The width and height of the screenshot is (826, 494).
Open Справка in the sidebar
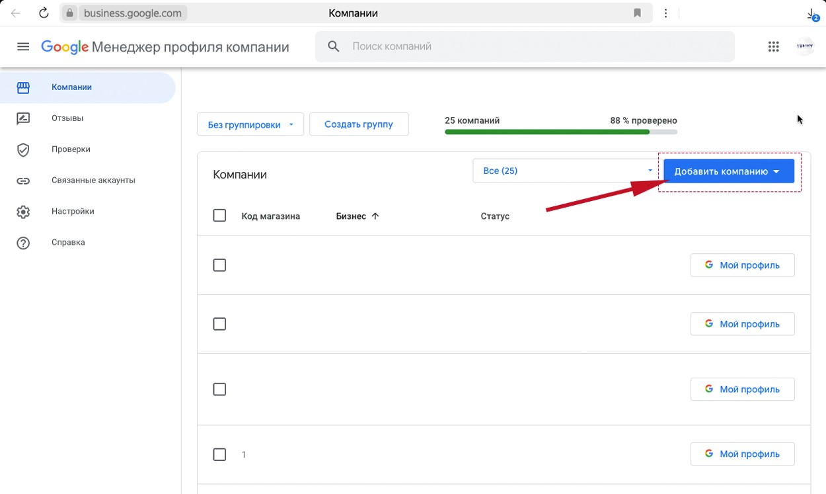(87, 243)
